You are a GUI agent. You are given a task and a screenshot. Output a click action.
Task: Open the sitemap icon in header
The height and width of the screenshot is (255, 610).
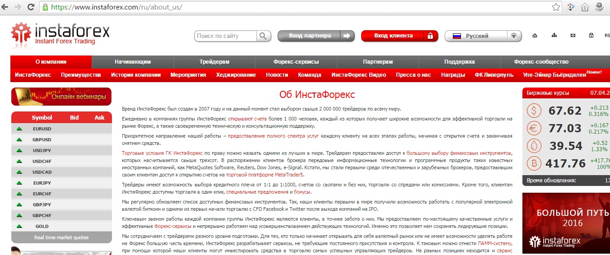pyautogui.click(x=554, y=36)
